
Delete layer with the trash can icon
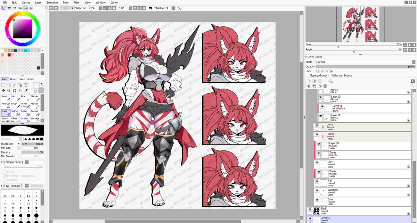click(325, 86)
